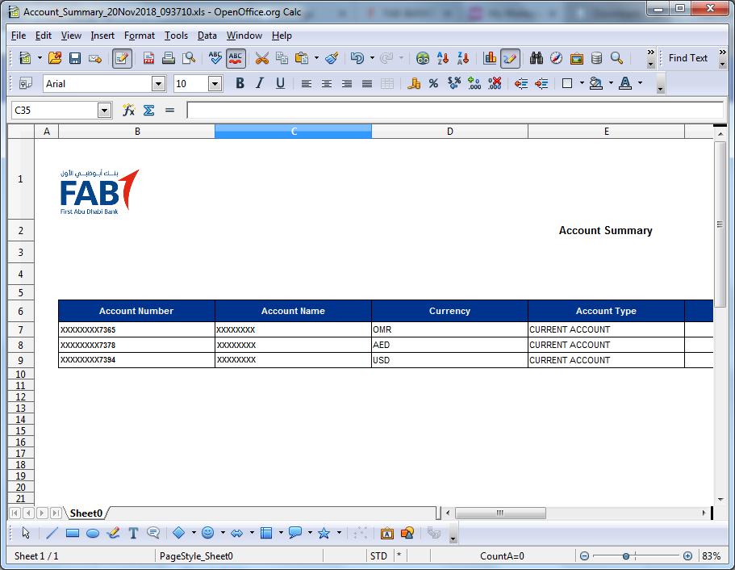Click the Find Text field
The height and width of the screenshot is (570, 735).
tap(688, 58)
